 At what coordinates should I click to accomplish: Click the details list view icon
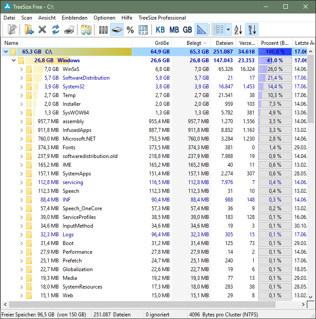pos(219,30)
